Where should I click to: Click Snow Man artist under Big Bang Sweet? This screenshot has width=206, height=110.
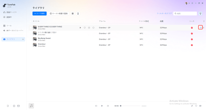pos(41,40)
